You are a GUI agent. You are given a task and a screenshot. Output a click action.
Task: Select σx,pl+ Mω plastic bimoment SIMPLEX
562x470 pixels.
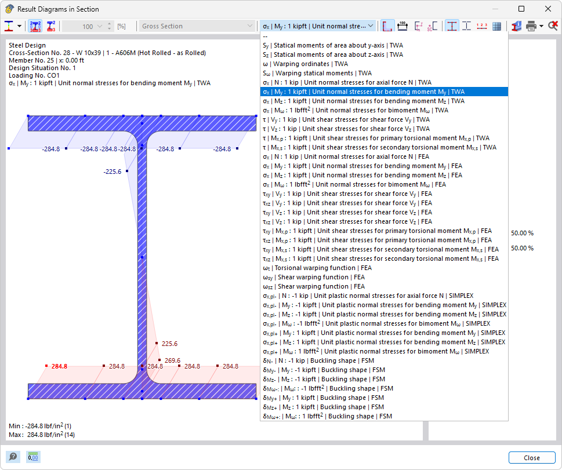(384, 351)
